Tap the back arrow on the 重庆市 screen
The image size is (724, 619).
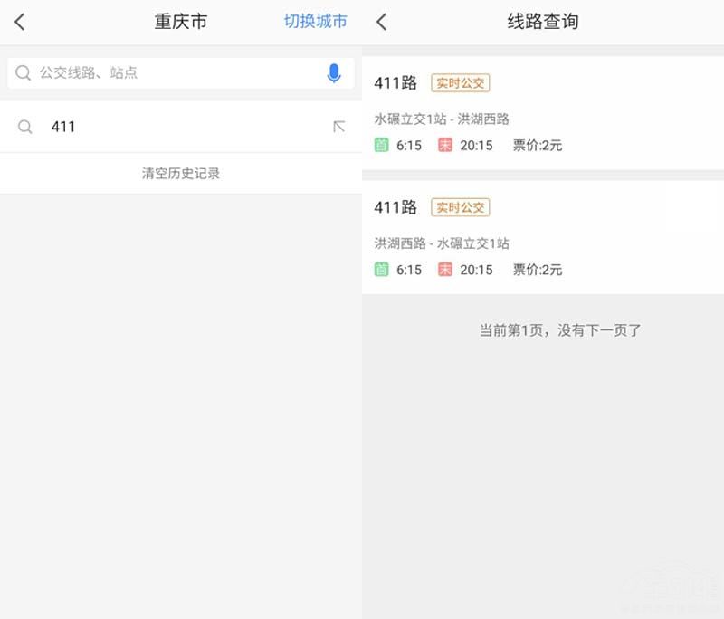[x=20, y=22]
